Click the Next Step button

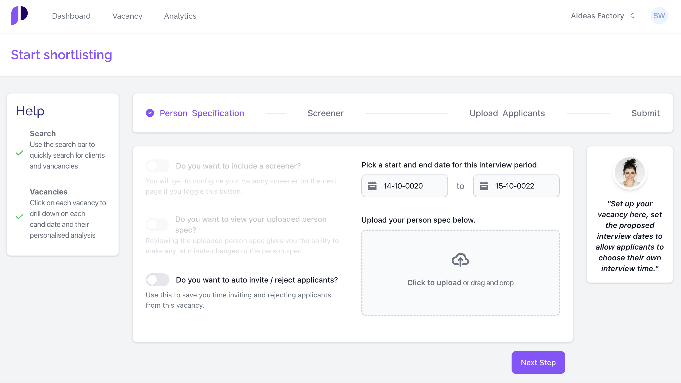[538, 362]
